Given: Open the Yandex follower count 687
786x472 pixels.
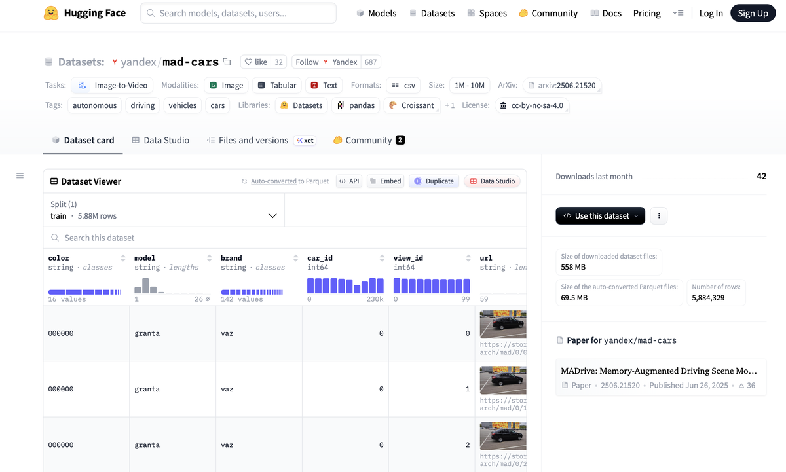Looking at the screenshot, I should point(371,62).
